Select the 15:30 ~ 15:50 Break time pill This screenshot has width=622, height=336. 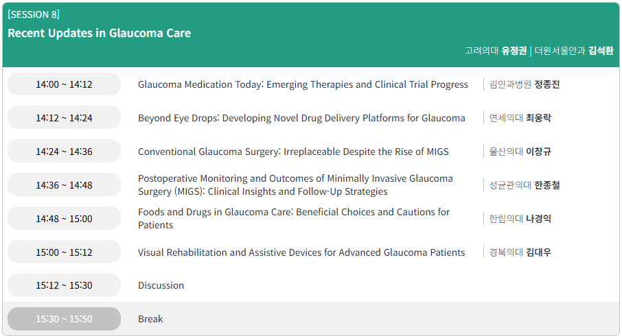point(64,319)
